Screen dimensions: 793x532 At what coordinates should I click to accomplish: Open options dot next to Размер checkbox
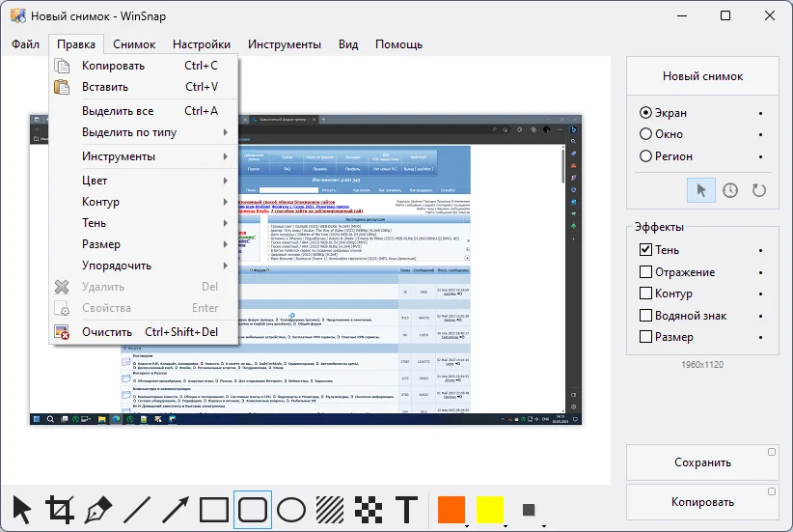coord(760,338)
